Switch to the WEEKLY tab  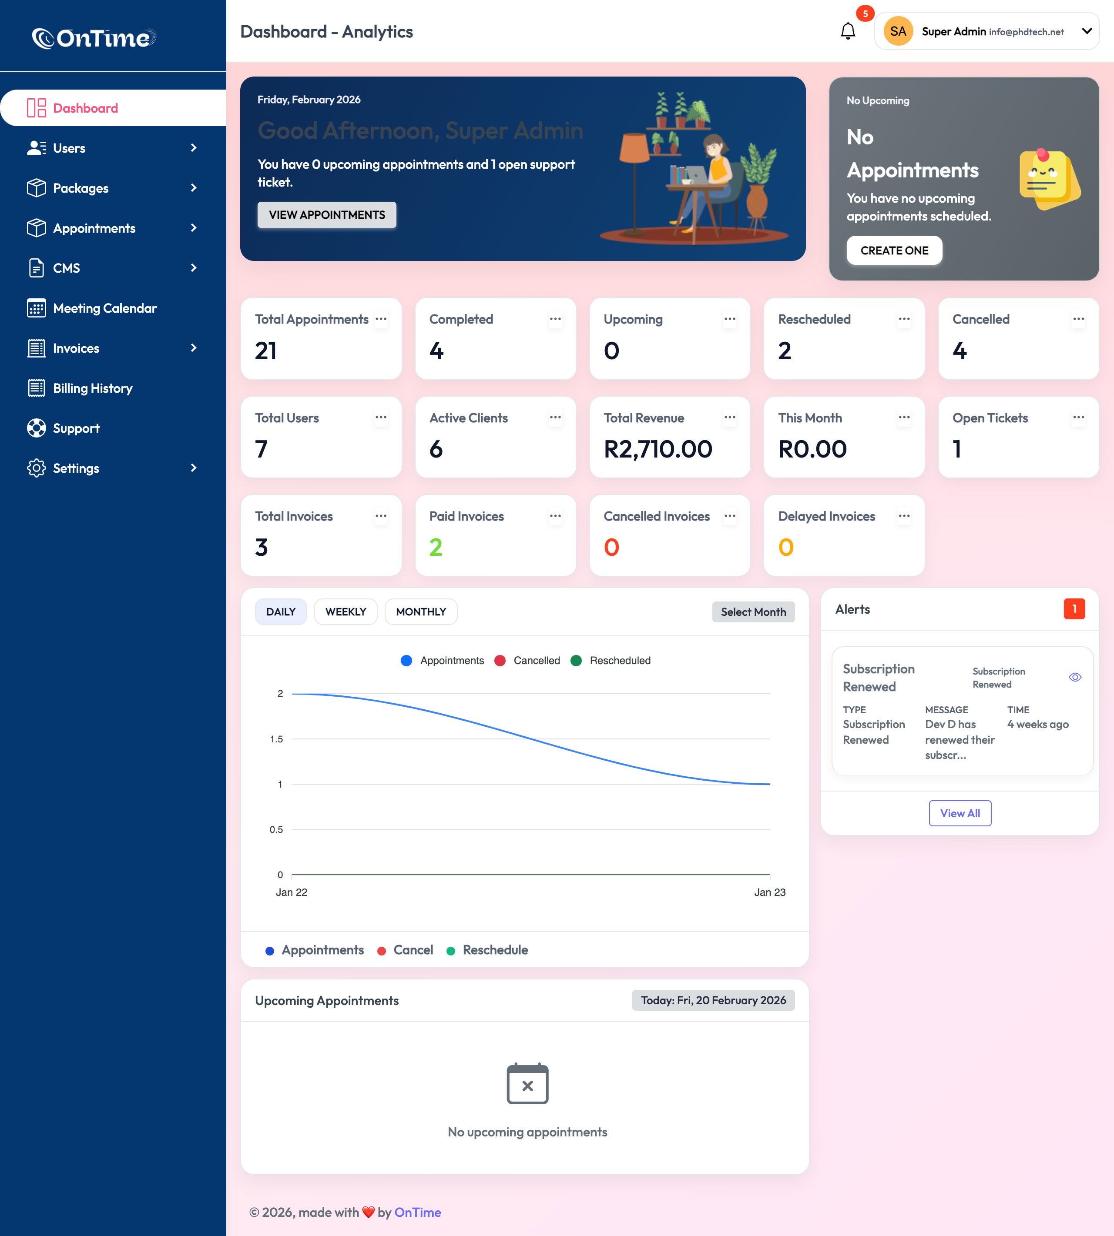tap(346, 611)
